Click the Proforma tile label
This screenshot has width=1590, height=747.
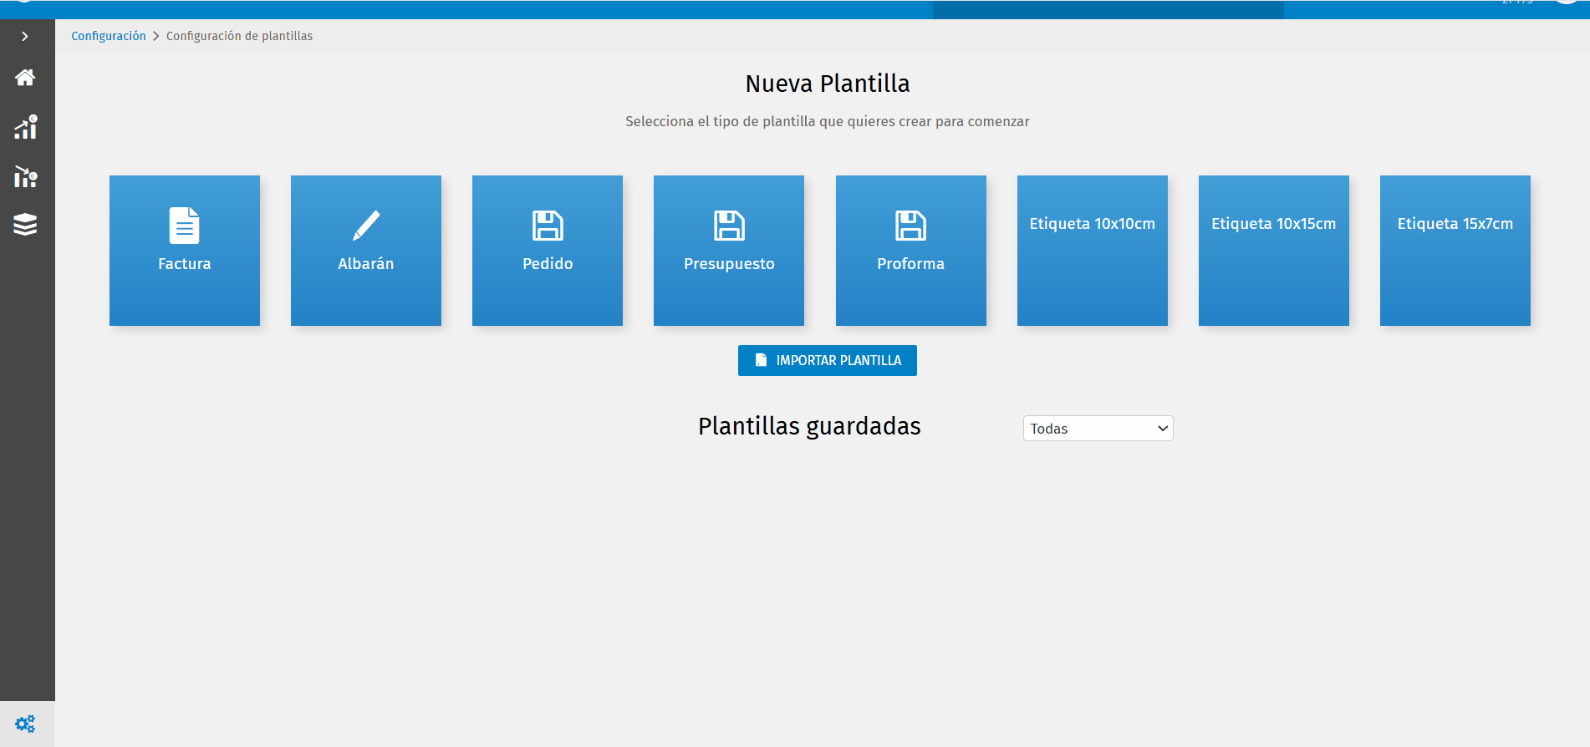click(x=911, y=264)
